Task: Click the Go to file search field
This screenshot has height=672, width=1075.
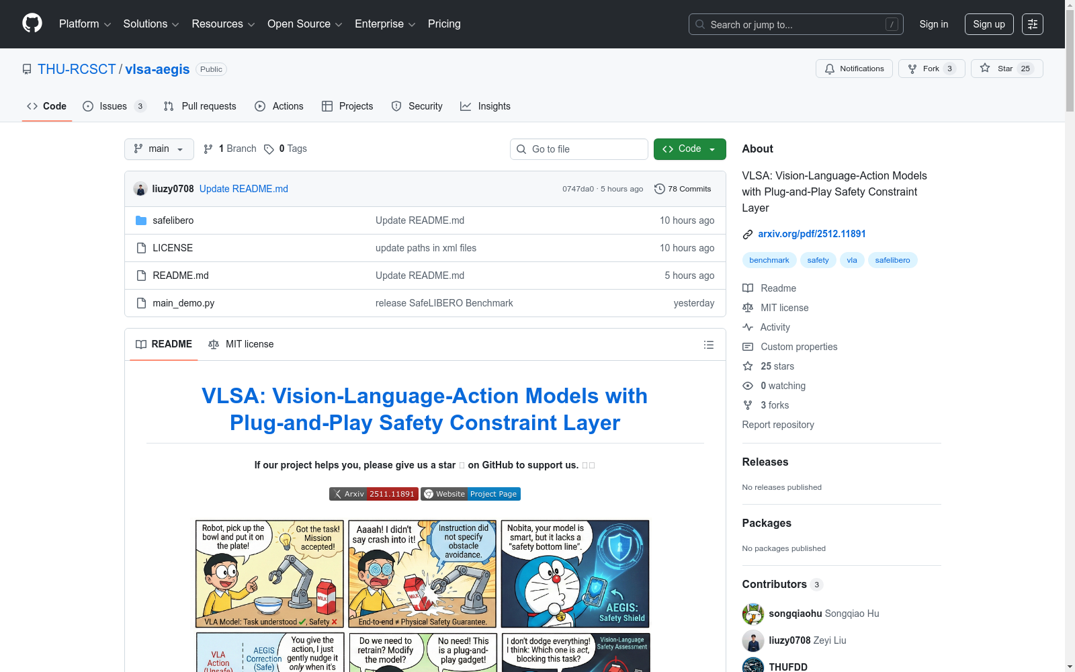Action: pos(579,149)
